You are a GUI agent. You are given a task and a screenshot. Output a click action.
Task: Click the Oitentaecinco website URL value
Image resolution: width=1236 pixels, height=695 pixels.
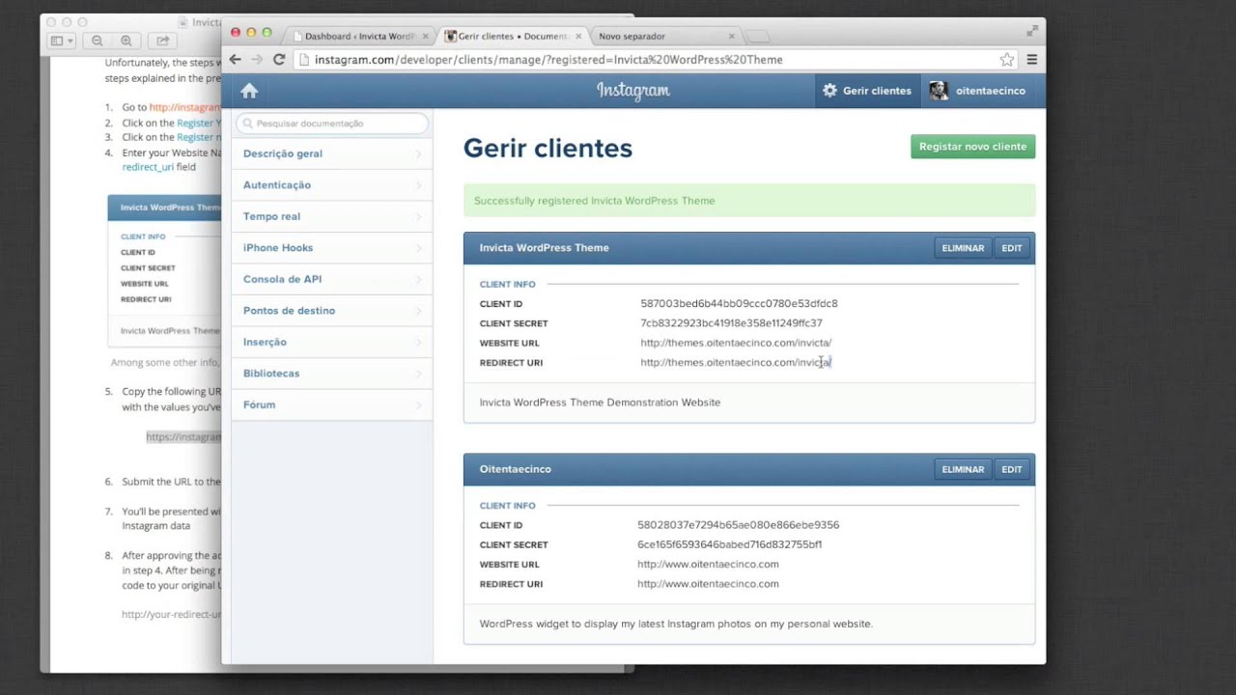[x=708, y=565]
